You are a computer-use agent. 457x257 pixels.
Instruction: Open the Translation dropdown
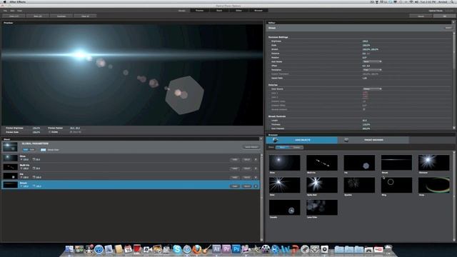[x=372, y=70]
